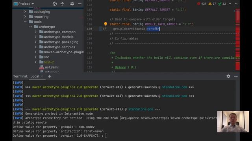This screenshot has width=252, height=141.
Task: Expand the test-2 folder chevron
Action: pos(35,62)
